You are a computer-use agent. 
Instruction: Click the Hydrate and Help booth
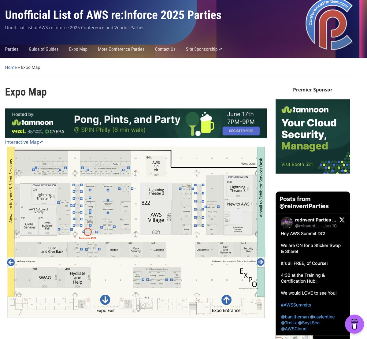tap(78, 278)
